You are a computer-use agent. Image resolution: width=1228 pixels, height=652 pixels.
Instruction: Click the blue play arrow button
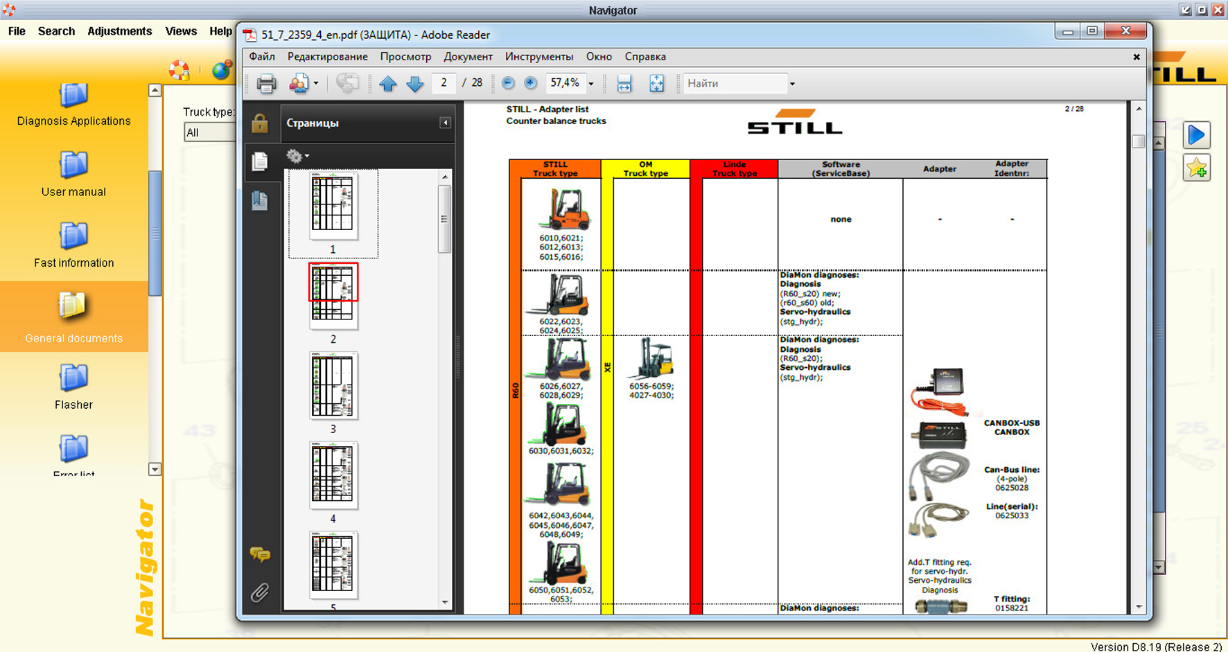[1196, 135]
